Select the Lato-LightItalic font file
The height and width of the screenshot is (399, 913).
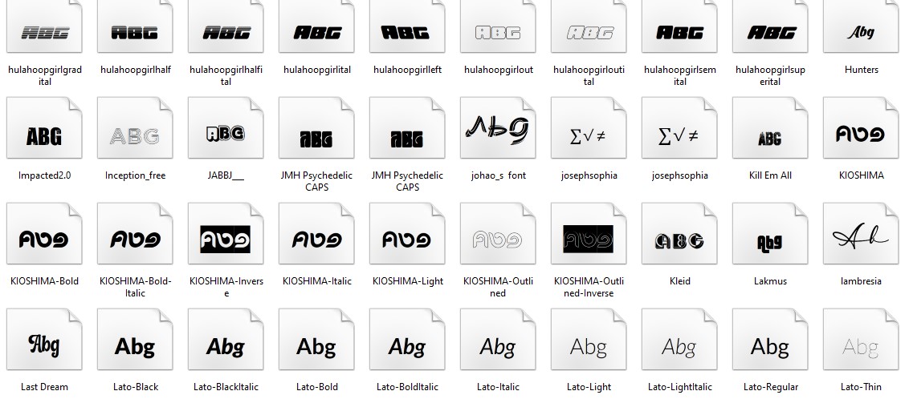point(679,346)
